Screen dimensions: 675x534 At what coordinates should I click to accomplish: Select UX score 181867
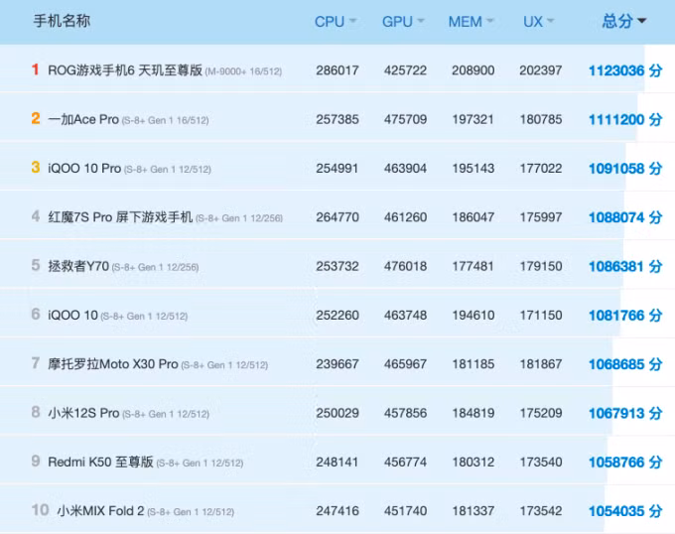[x=540, y=364]
